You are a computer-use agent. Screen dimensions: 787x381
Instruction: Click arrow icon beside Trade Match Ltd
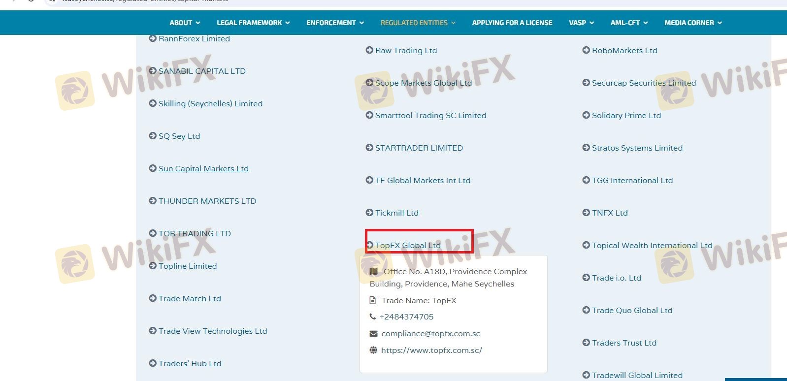(x=153, y=298)
